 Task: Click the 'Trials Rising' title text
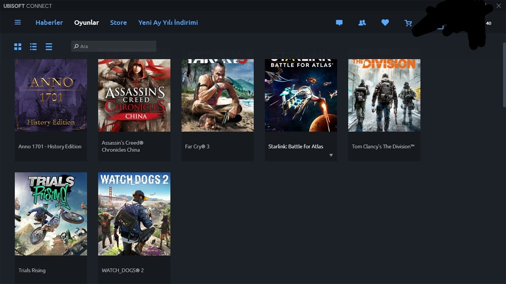point(32,270)
